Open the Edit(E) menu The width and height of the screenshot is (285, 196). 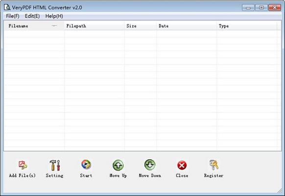pos(32,16)
